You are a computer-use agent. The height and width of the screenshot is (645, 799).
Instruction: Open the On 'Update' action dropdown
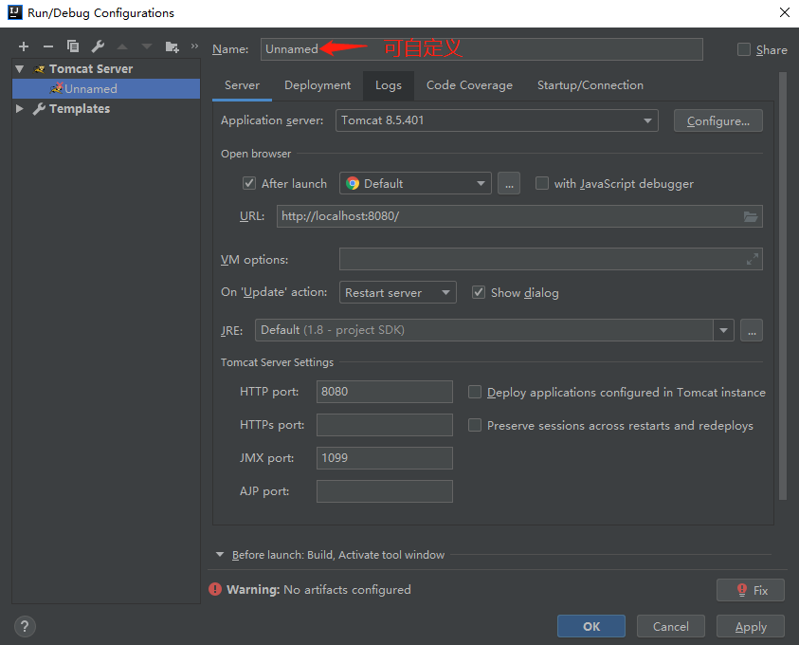tap(398, 293)
